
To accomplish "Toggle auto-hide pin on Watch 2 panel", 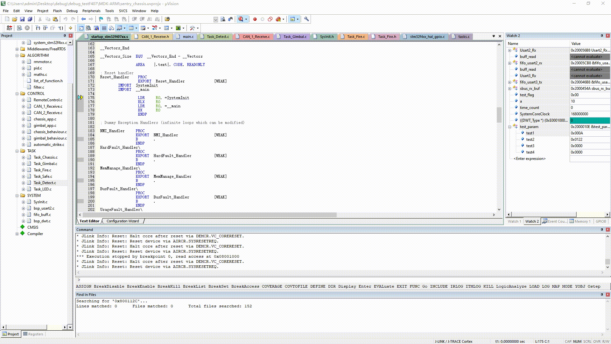I will click(602, 36).
